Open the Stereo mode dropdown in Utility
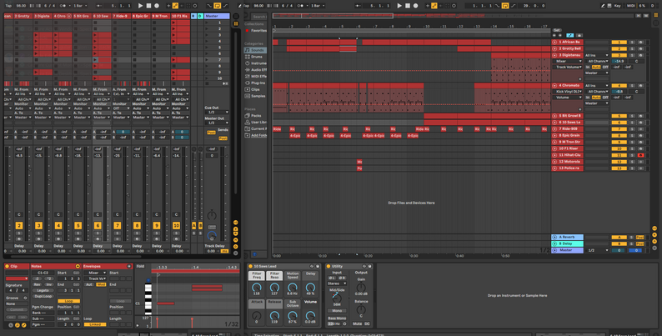Image resolution: width=662 pixels, height=336 pixels. pos(337,283)
